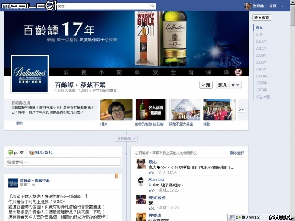Click the photo icon on 相片/影片 tab
The image size is (295, 221).
[32, 152]
